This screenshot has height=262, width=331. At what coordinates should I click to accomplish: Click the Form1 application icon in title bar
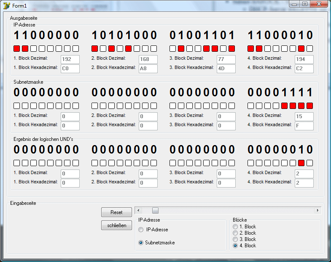[7, 6]
